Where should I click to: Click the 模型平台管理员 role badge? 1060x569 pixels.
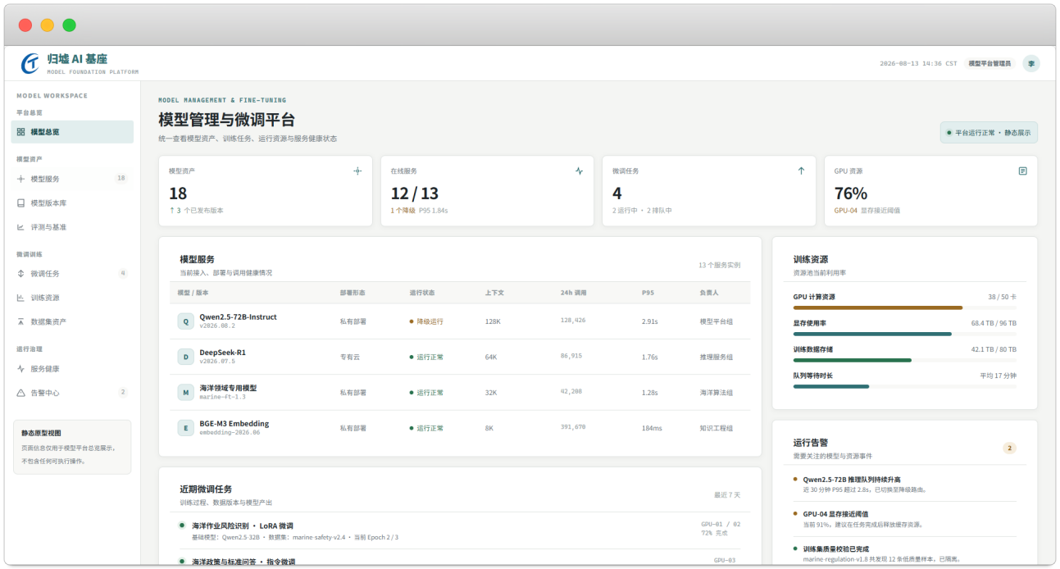pyautogui.click(x=989, y=63)
